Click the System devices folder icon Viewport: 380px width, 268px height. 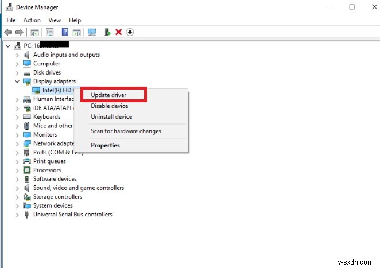(27, 205)
